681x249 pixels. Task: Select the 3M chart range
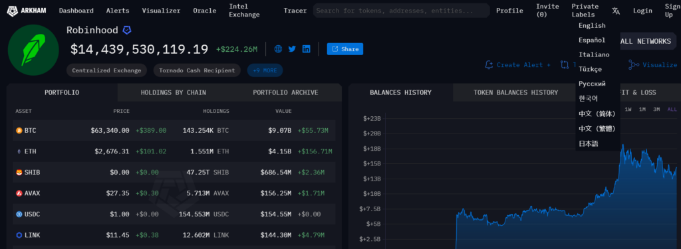click(656, 110)
